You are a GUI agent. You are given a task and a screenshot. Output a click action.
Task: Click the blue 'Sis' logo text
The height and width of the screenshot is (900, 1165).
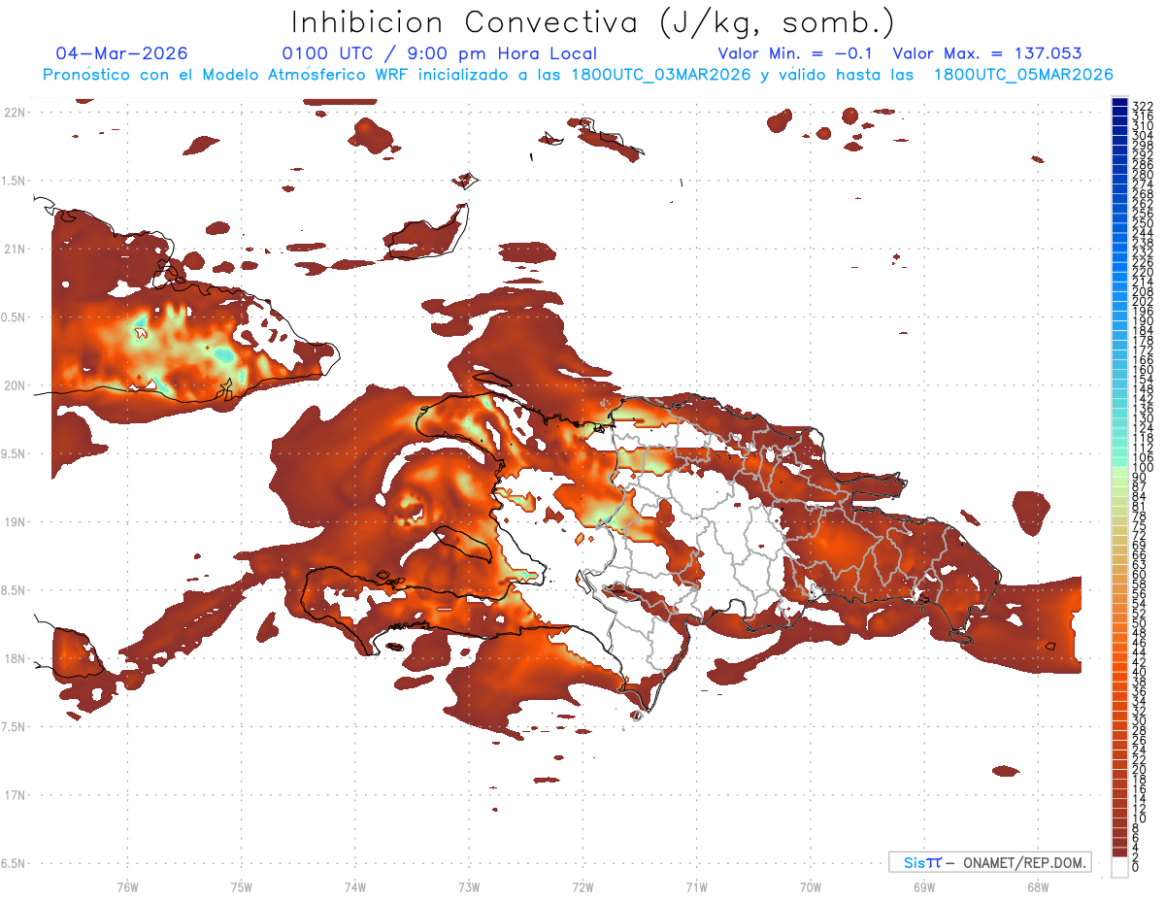pos(915,862)
